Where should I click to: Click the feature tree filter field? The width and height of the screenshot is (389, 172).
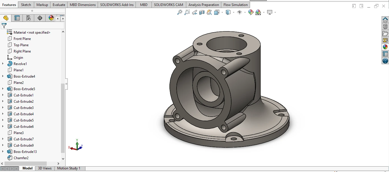coord(34,26)
